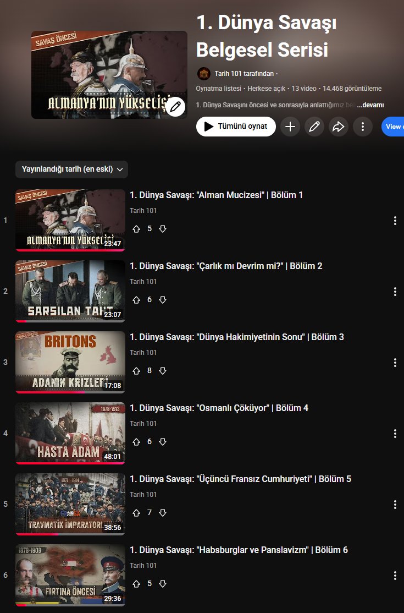Click the "1. Dünya Savaşı Belgesel Serisi" heading

(266, 36)
